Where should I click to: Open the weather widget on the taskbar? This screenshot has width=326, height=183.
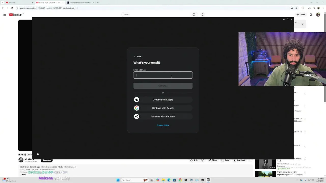pyautogui.click(x=9, y=180)
